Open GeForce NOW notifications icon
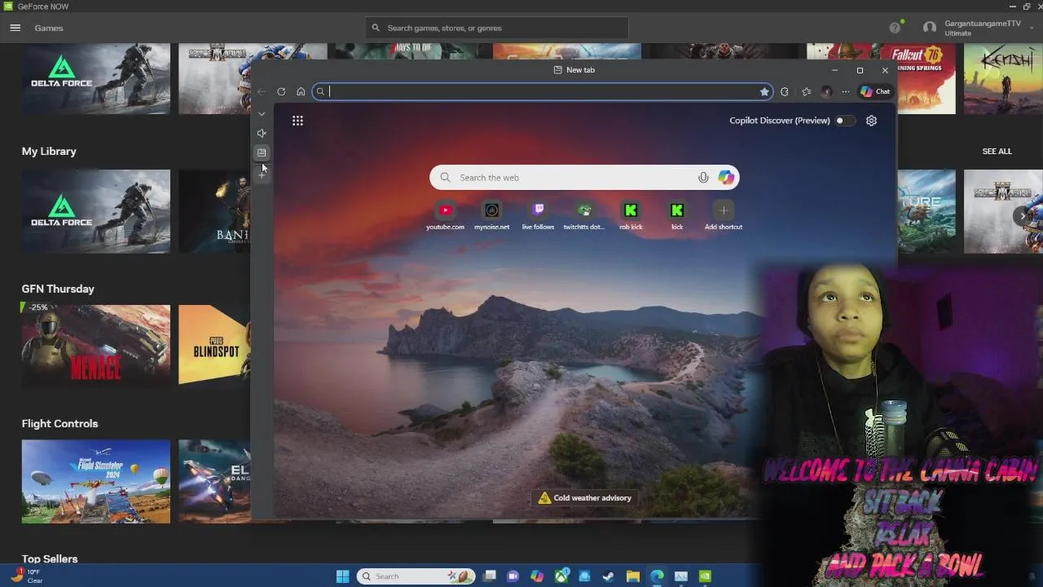The height and width of the screenshot is (587, 1043). (x=896, y=28)
